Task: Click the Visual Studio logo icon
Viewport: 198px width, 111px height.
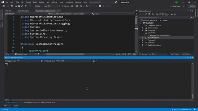Action: (x=3, y=2)
